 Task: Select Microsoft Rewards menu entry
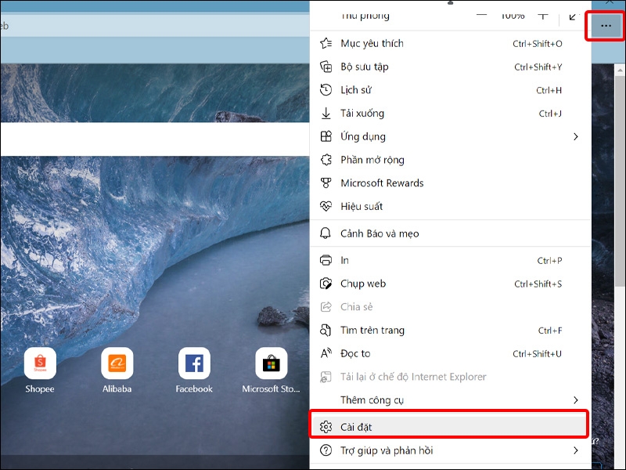click(451, 183)
